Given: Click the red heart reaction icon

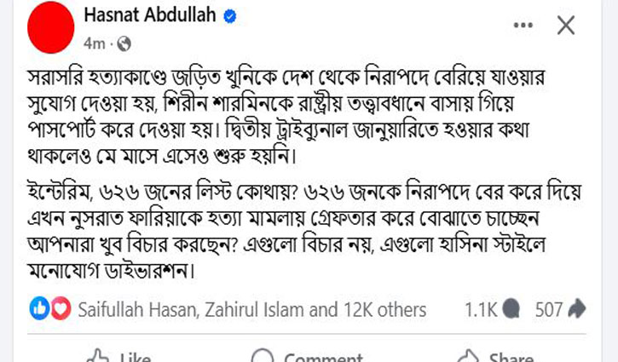Looking at the screenshot, I should point(60,309).
